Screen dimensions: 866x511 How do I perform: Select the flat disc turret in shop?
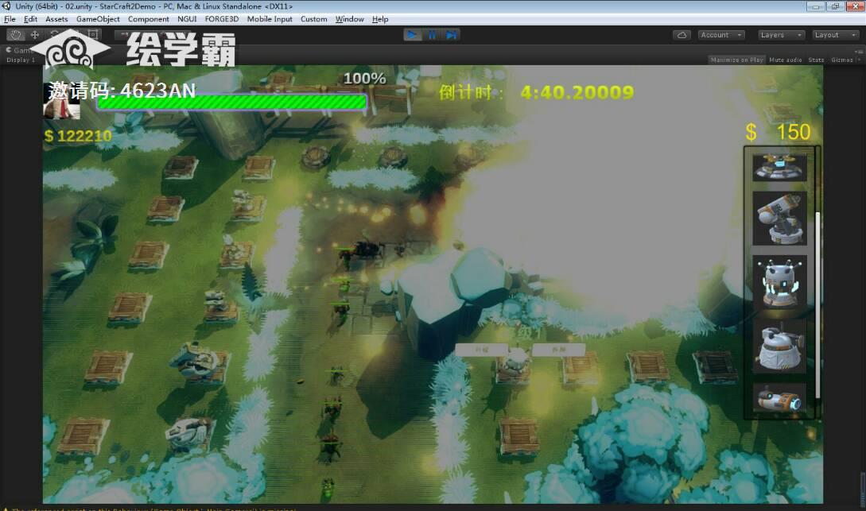click(x=779, y=167)
